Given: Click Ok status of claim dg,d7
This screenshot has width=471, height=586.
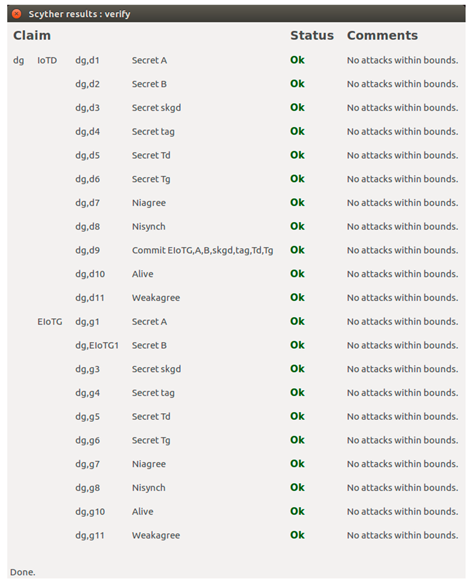Looking at the screenshot, I should tap(297, 203).
